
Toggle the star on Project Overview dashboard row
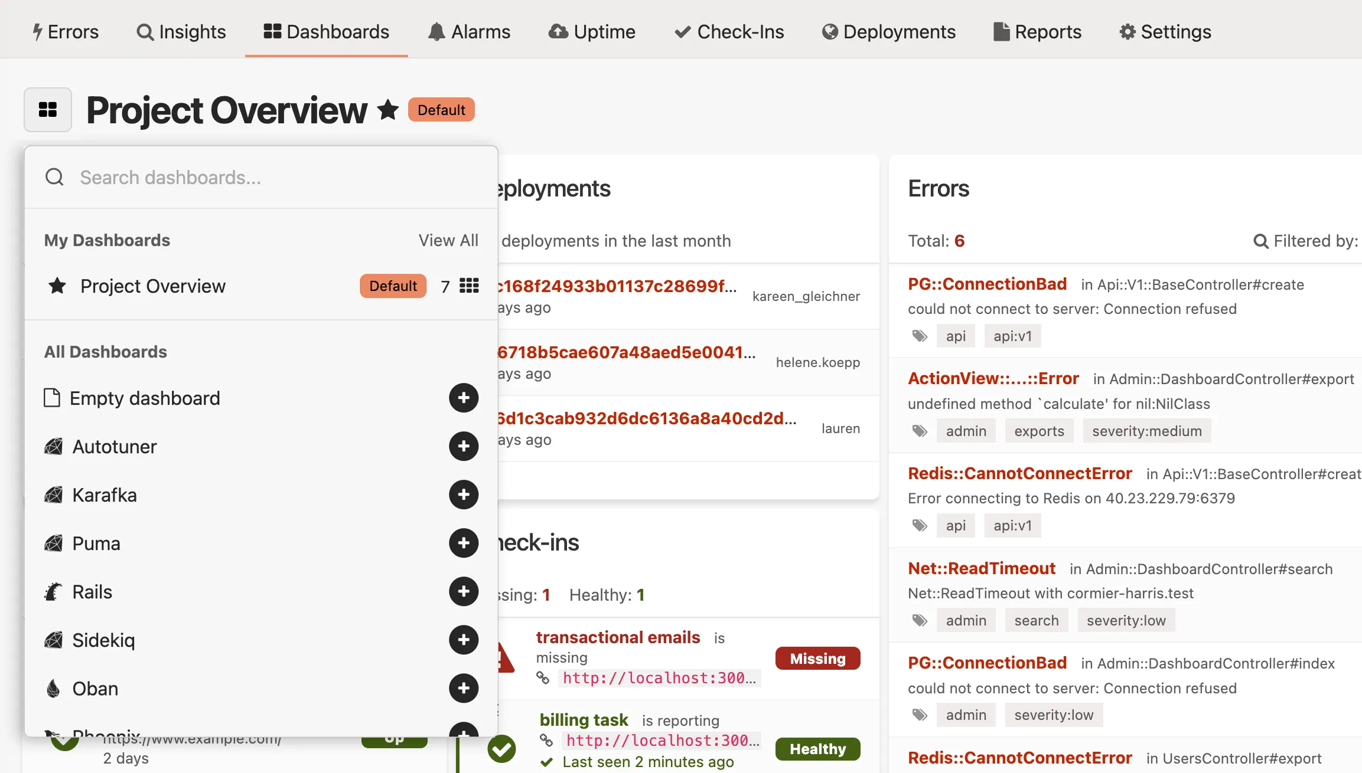(57, 286)
